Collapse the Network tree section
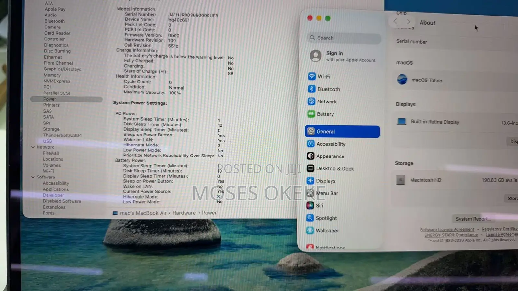Screen dimensions: 518x291 pyautogui.click(x=33, y=147)
